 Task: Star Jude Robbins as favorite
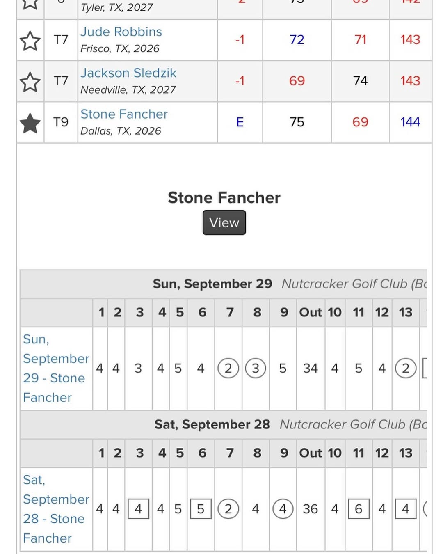[30, 40]
